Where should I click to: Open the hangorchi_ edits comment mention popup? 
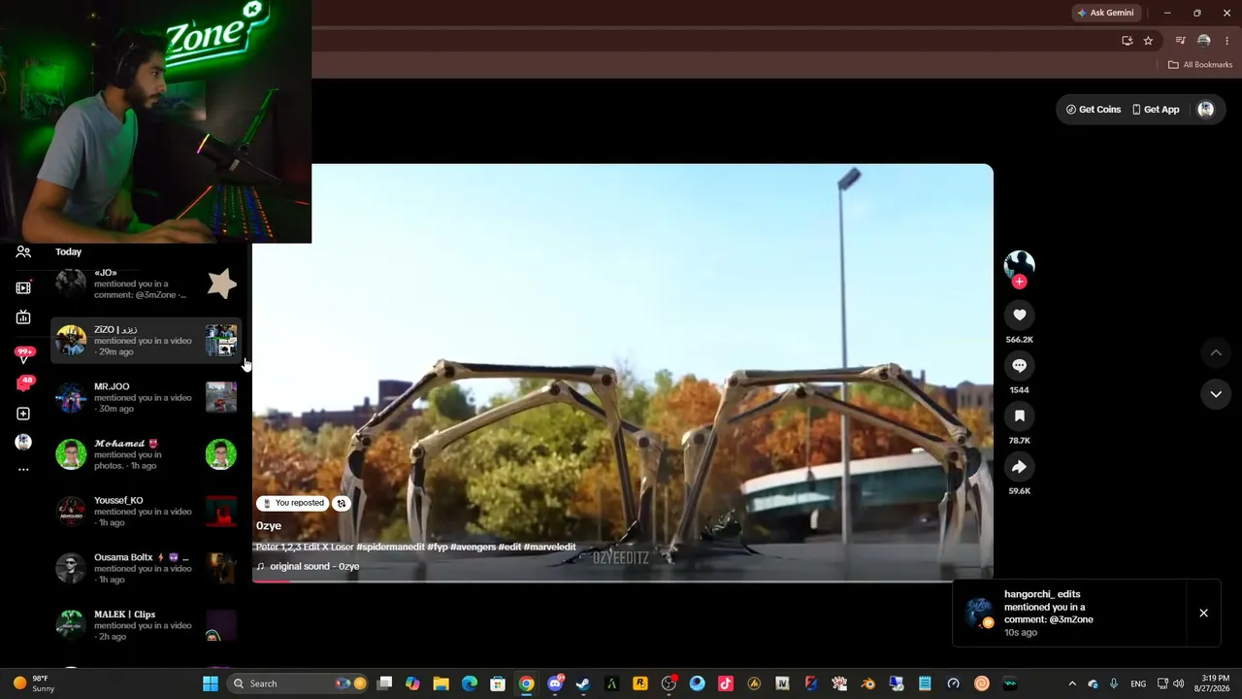click(1069, 613)
